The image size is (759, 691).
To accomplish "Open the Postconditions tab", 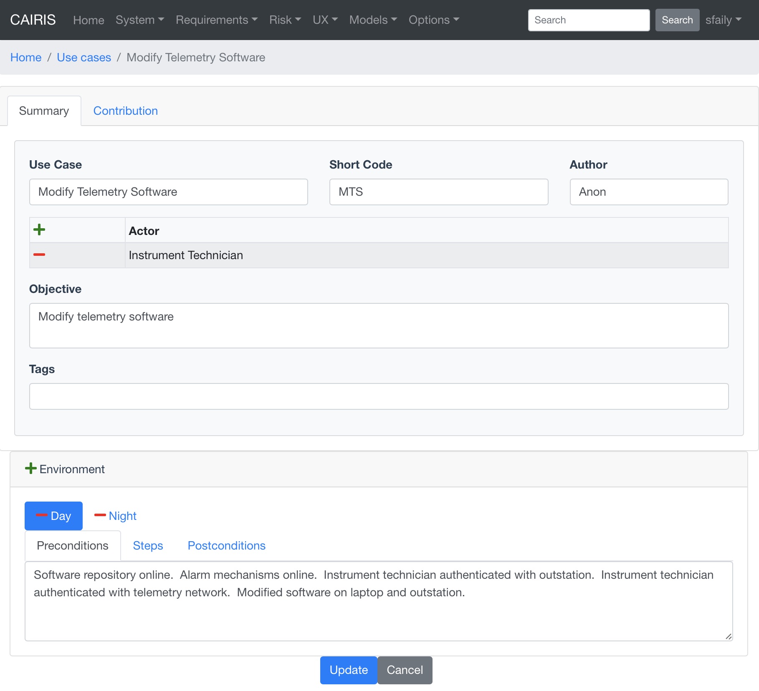I will point(227,545).
